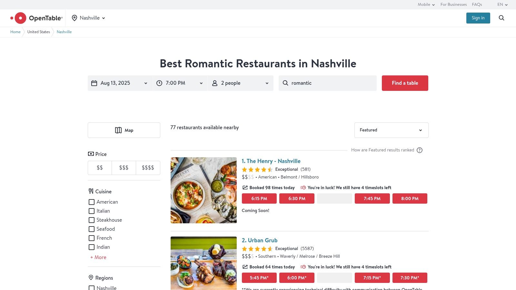Image resolution: width=516 pixels, height=290 pixels.
Task: Check the Italian cuisine checkbox
Action: (x=92, y=211)
